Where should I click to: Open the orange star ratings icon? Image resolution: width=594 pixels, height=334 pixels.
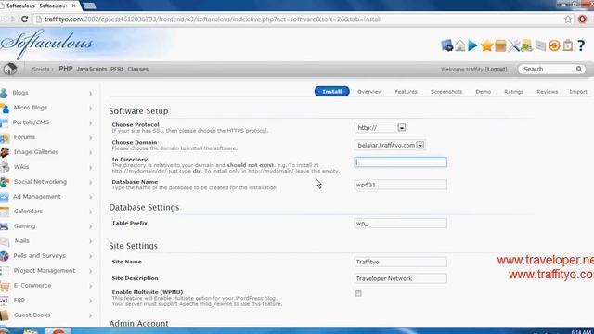pos(486,45)
